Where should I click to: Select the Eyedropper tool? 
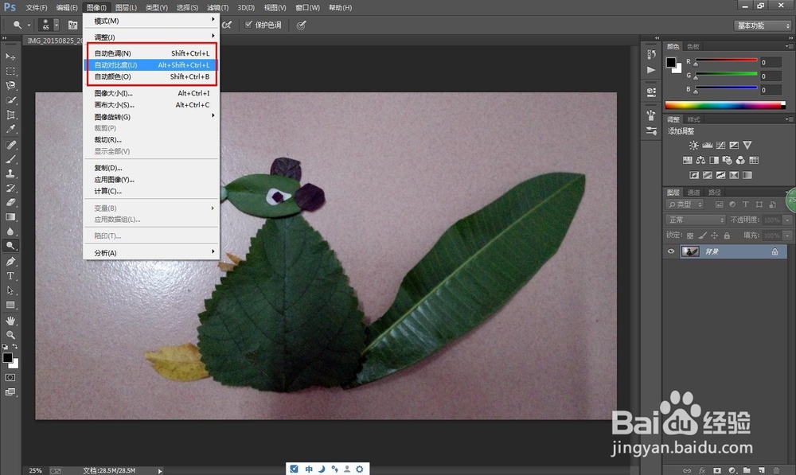click(10, 130)
